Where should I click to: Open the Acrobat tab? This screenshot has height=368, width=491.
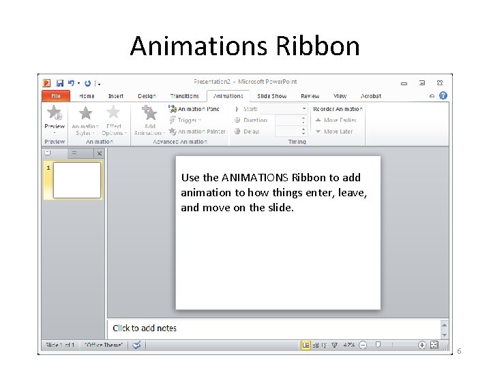click(x=371, y=96)
